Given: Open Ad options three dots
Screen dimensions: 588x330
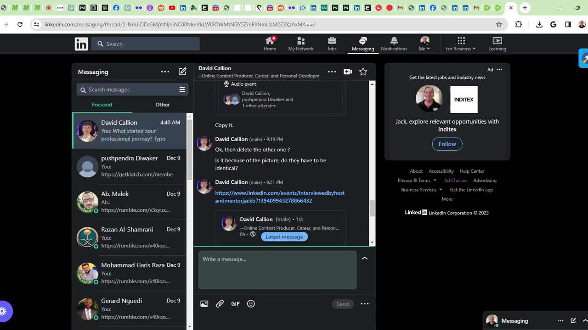Looking at the screenshot, I should click(499, 70).
